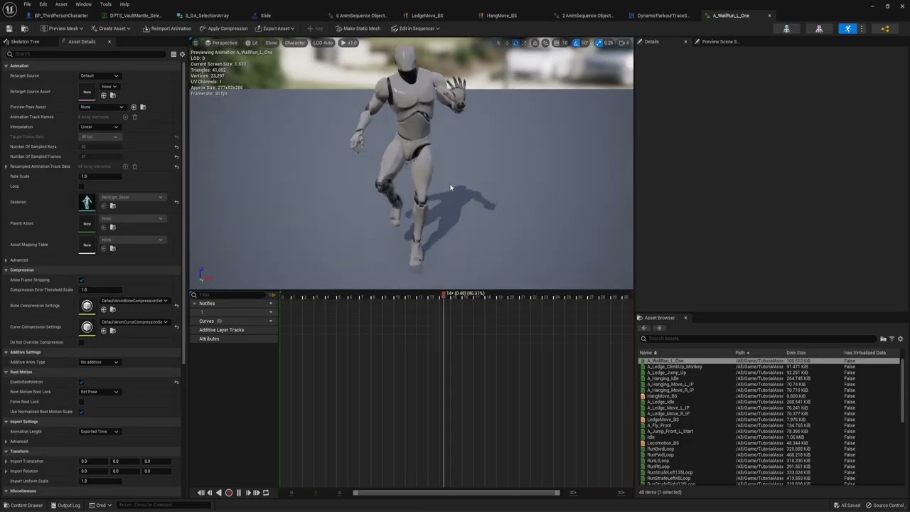This screenshot has width=910, height=512.
Task: Switch to the BP_ThirdPersonCharacter tab
Action: (x=60, y=15)
